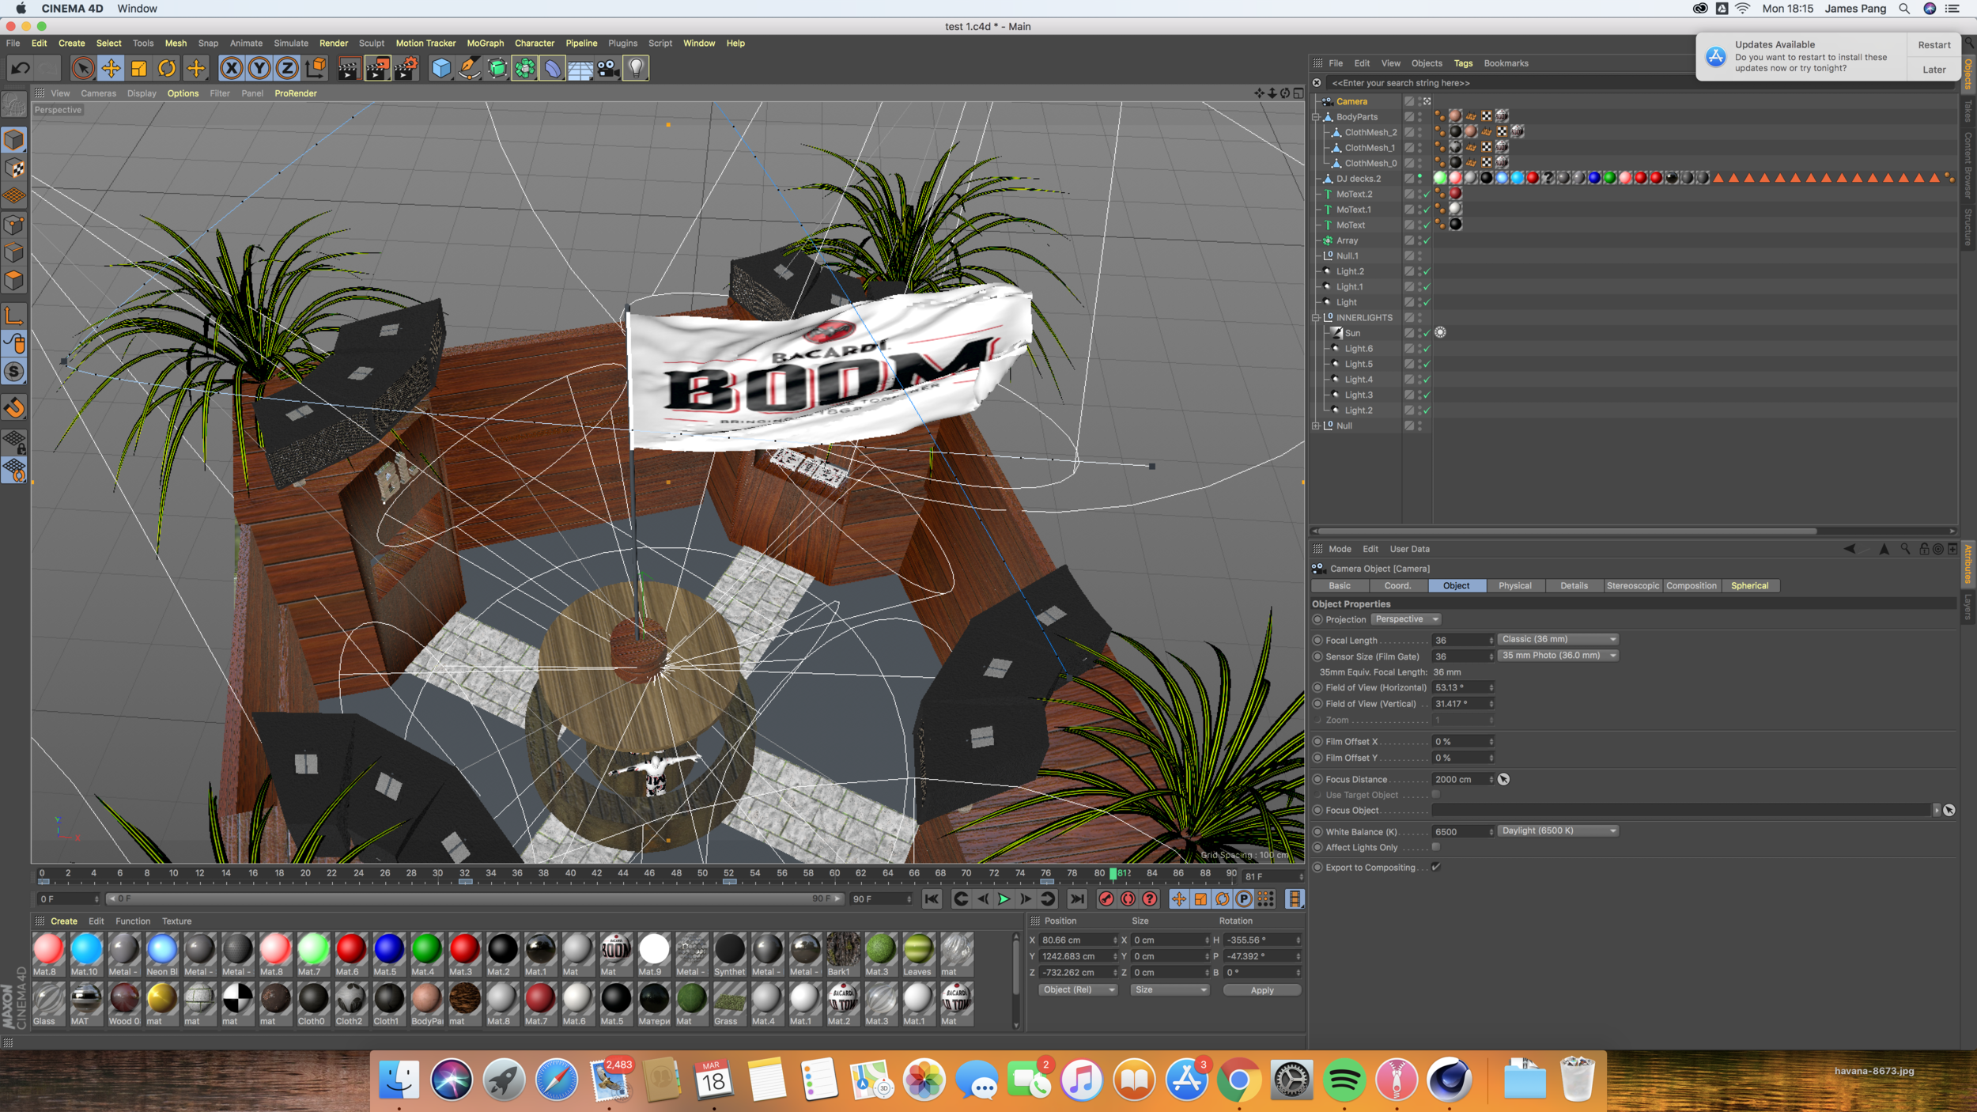Open the Projection Perspective dropdown

1406,619
